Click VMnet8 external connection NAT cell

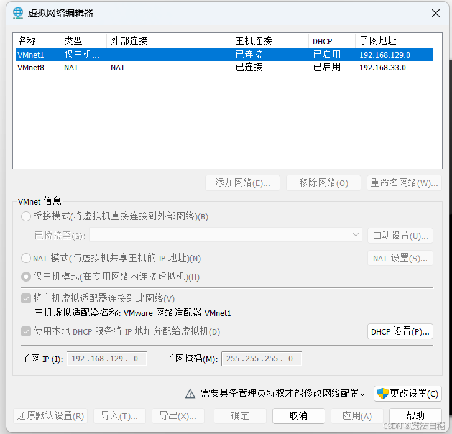pos(118,68)
